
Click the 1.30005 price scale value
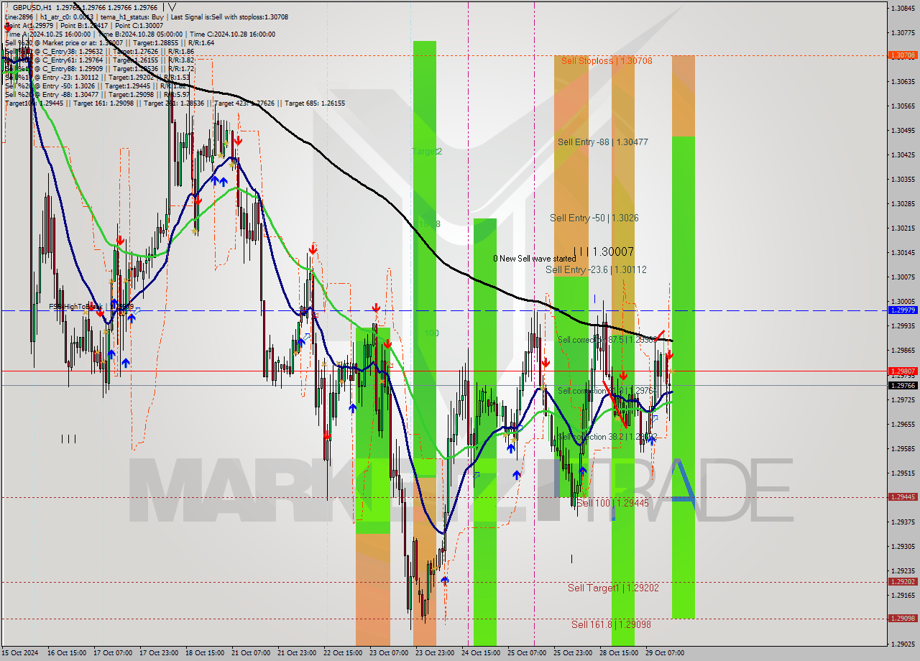click(902, 301)
